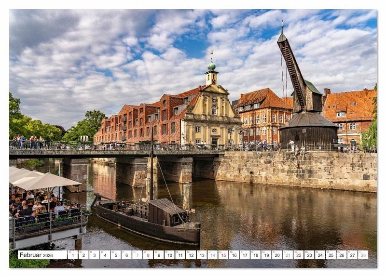Select day 26 in the calendar strip

pyautogui.click(x=342, y=255)
